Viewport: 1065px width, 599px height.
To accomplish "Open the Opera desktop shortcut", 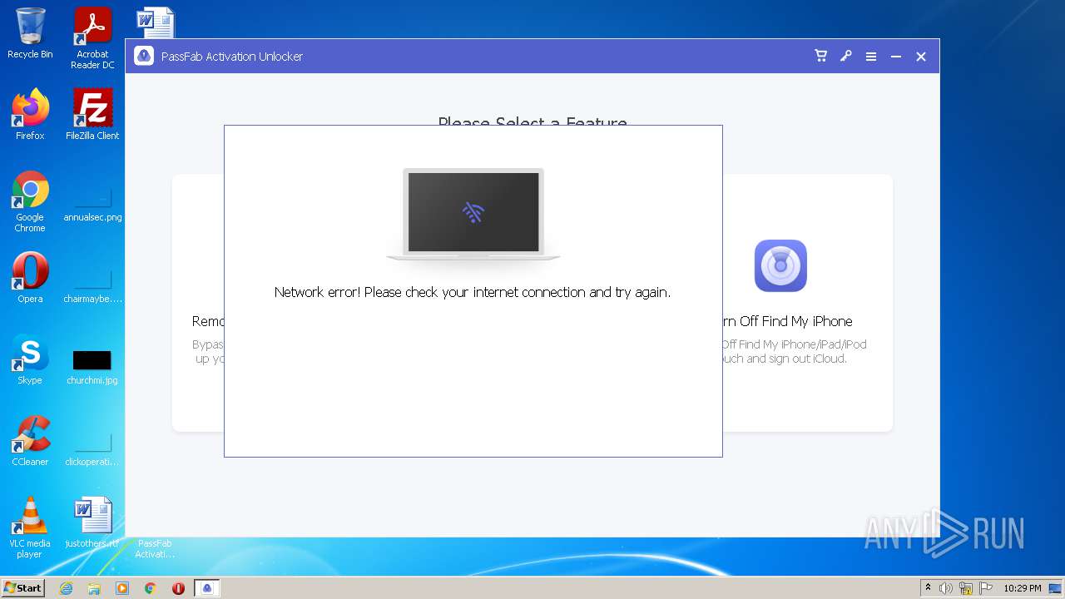I will 30,278.
